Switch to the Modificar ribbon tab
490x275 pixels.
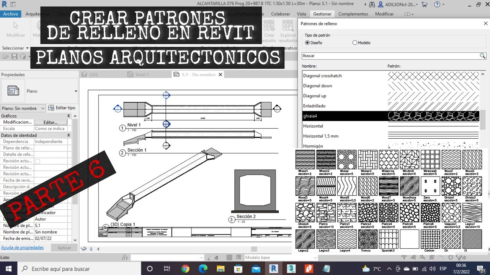pyautogui.click(x=384, y=14)
